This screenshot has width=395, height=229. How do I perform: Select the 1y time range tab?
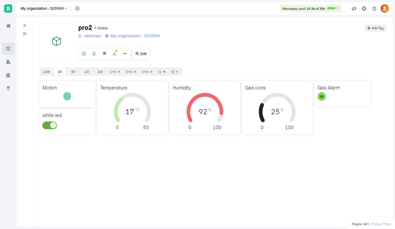point(161,71)
